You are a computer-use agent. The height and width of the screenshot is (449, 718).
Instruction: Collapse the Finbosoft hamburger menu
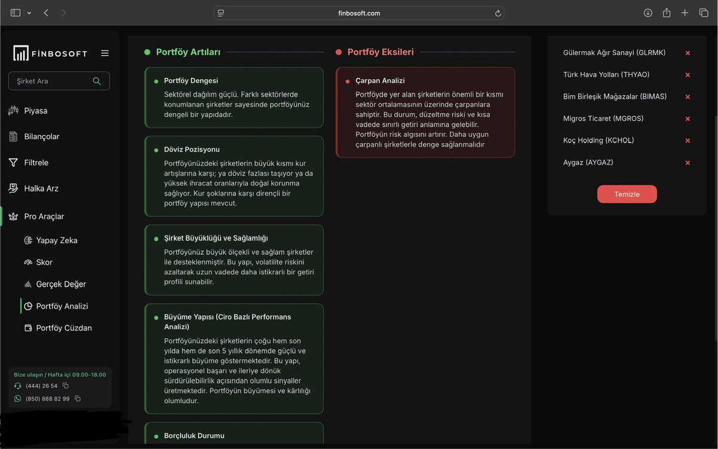(x=105, y=53)
